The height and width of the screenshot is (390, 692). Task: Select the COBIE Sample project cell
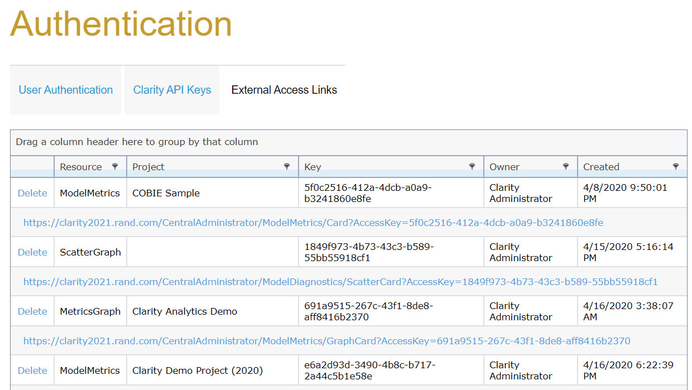tap(213, 193)
